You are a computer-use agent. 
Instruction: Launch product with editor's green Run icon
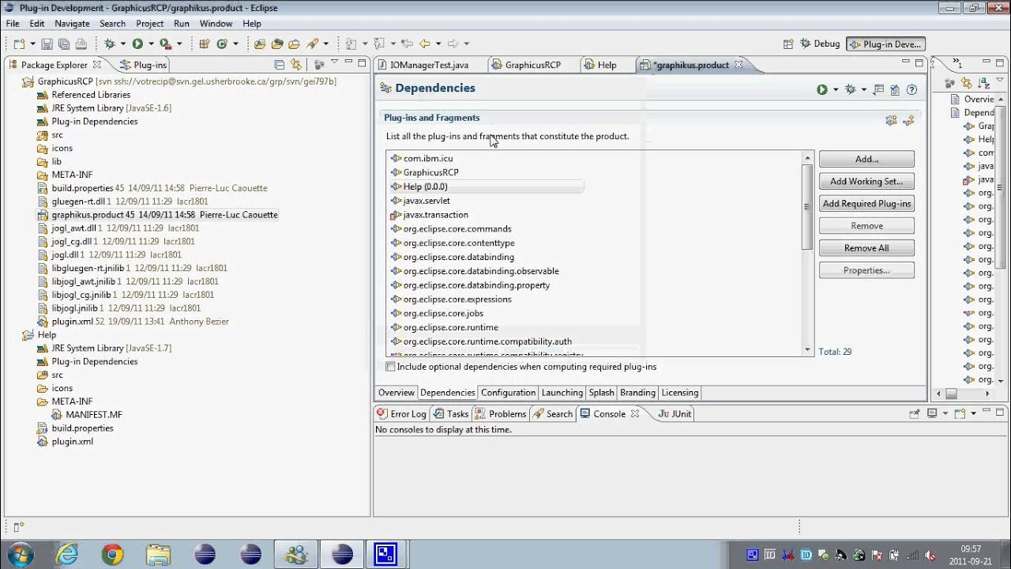[822, 90]
